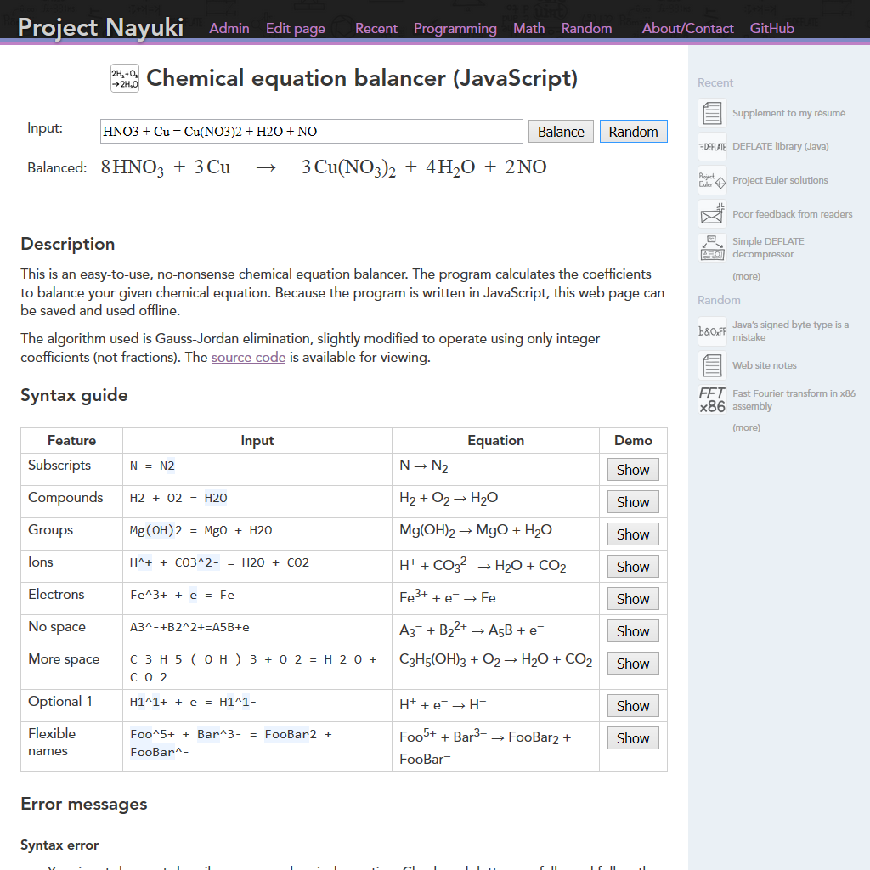Click the chemical equation input field
The width and height of the screenshot is (870, 870).
pyautogui.click(x=311, y=132)
